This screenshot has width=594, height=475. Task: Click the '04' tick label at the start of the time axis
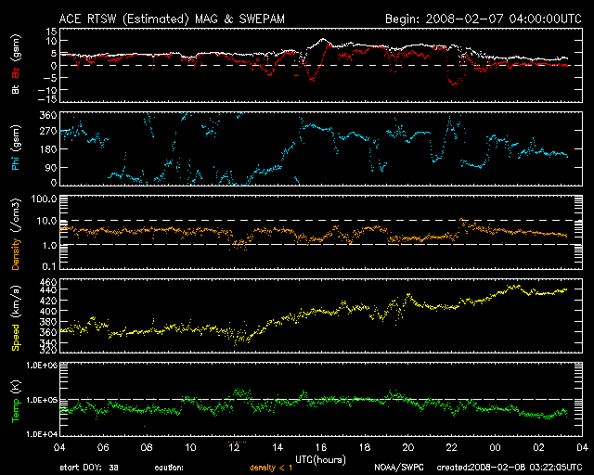[59, 447]
